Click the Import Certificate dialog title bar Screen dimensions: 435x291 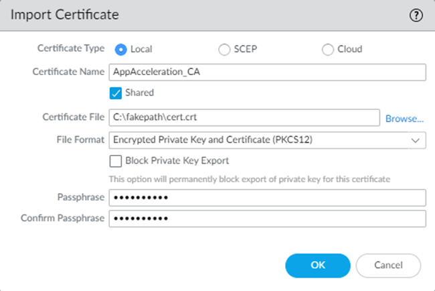(x=201, y=16)
